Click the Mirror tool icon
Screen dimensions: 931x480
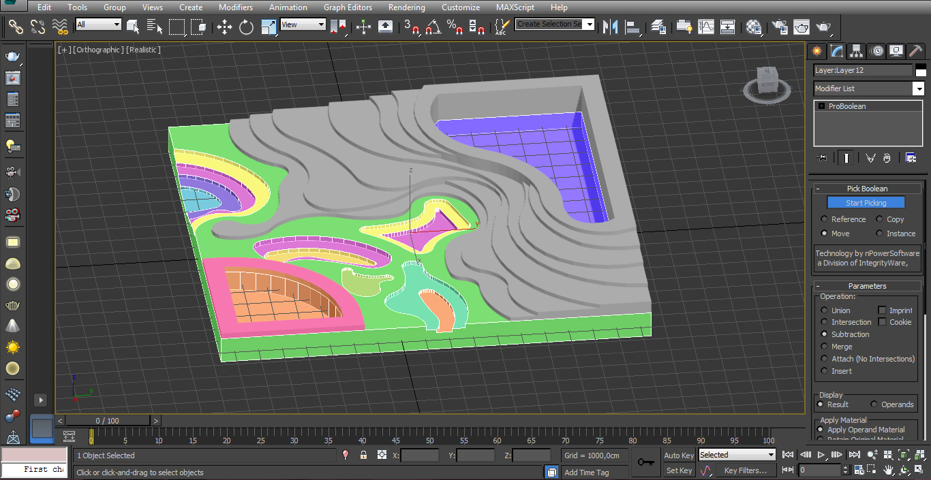pyautogui.click(x=611, y=27)
